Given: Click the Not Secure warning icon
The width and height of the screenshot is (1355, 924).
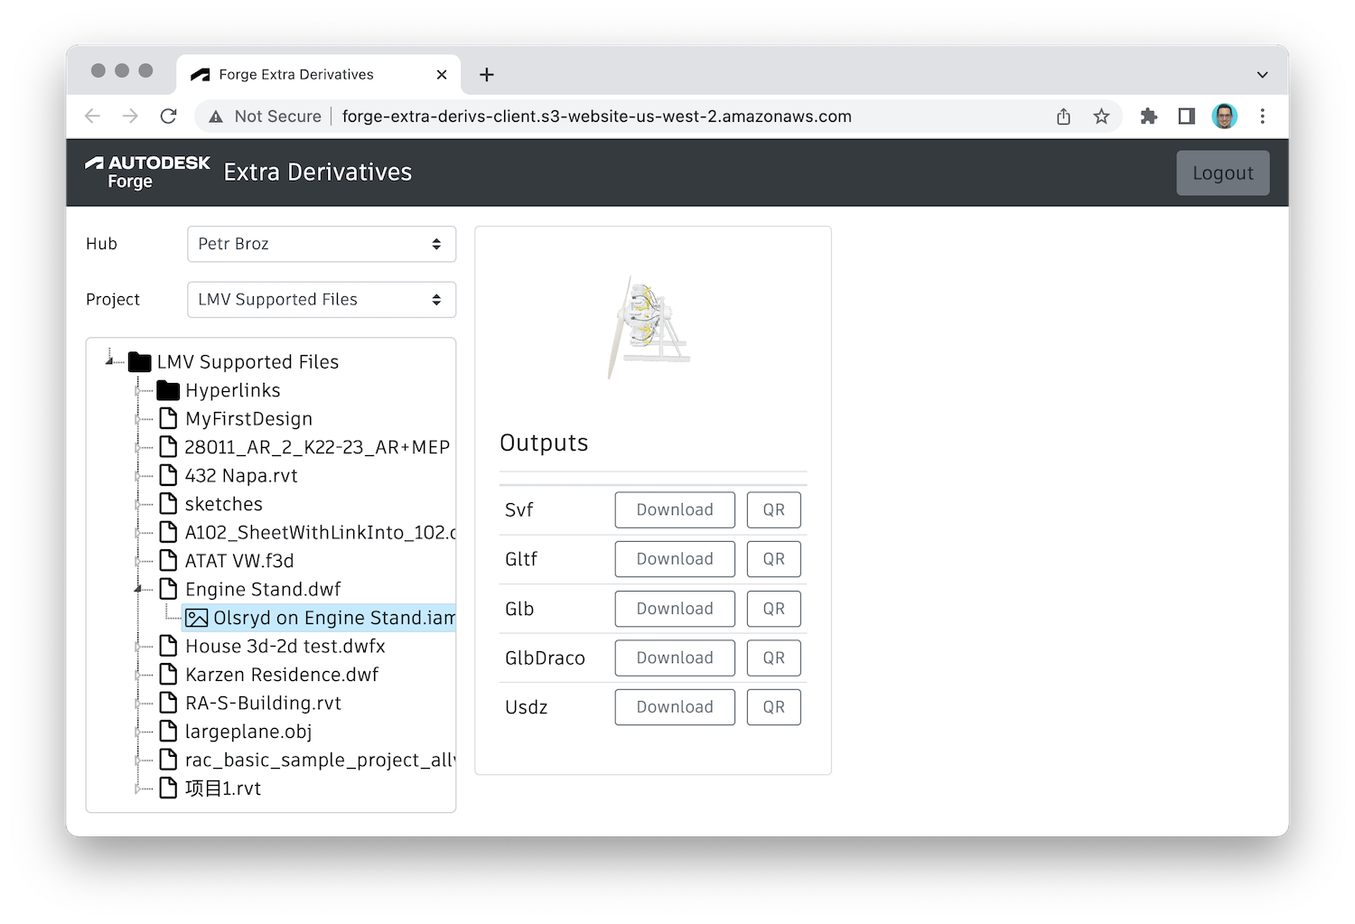Looking at the screenshot, I should (216, 117).
